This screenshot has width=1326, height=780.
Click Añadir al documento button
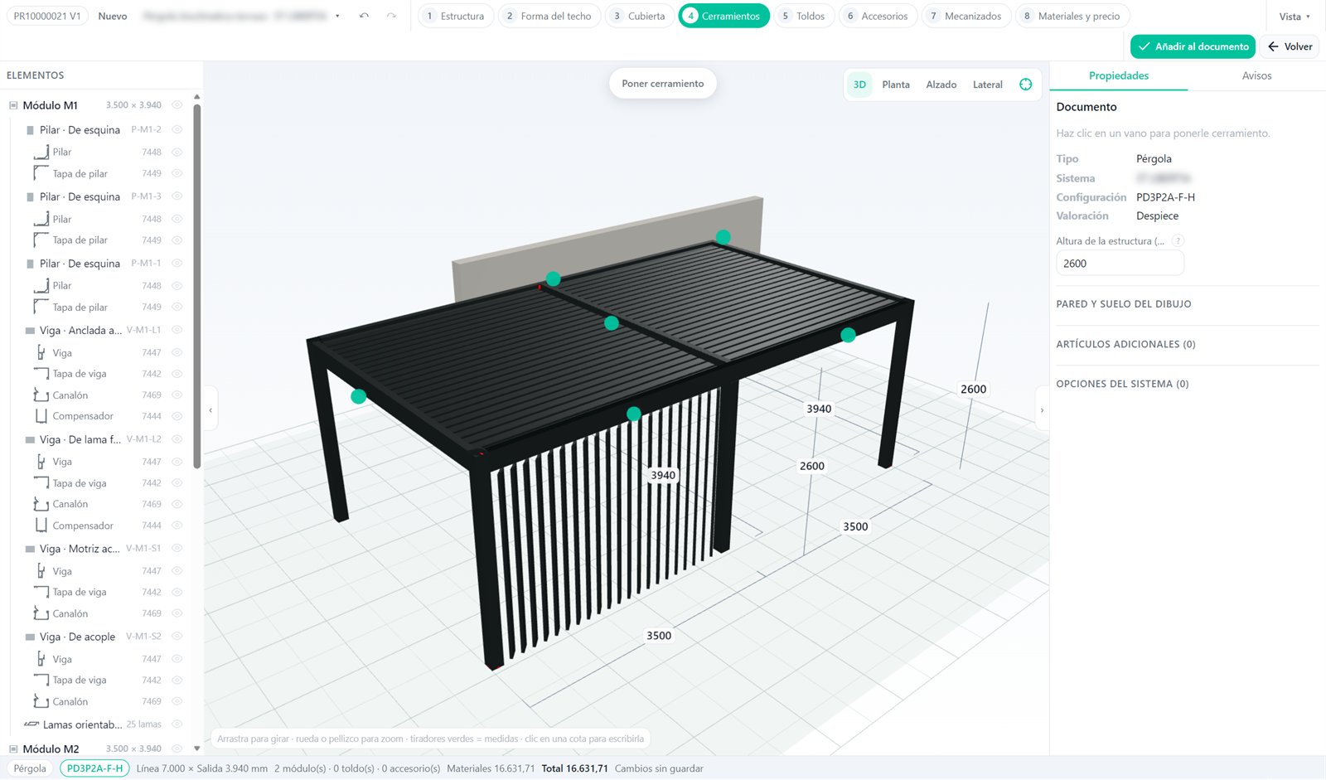point(1193,46)
